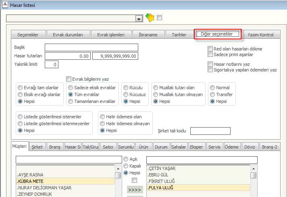This screenshot has width=287, height=197.
Task: Click the application logo in title bar
Action: [x=4, y=4]
